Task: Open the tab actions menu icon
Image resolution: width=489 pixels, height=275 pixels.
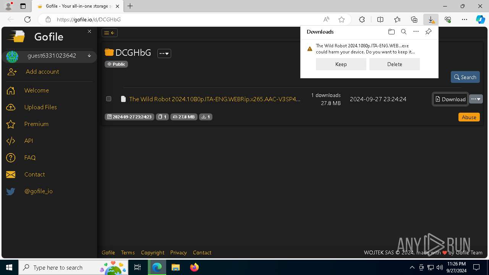Action: point(23,6)
